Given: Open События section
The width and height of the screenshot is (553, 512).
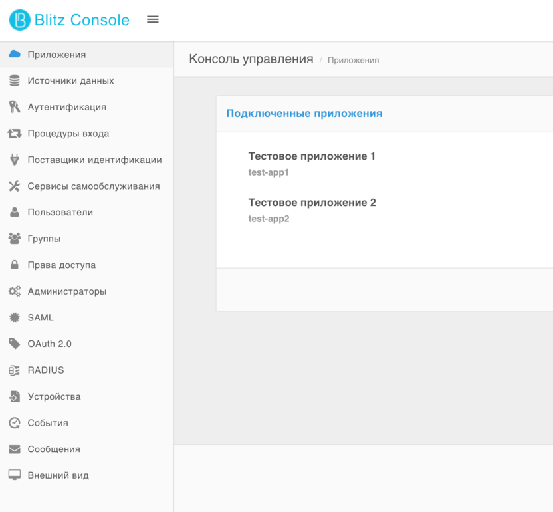Looking at the screenshot, I should click(x=87, y=423).
